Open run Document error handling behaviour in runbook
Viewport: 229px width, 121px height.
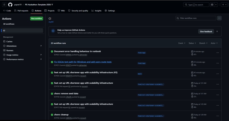77,51
